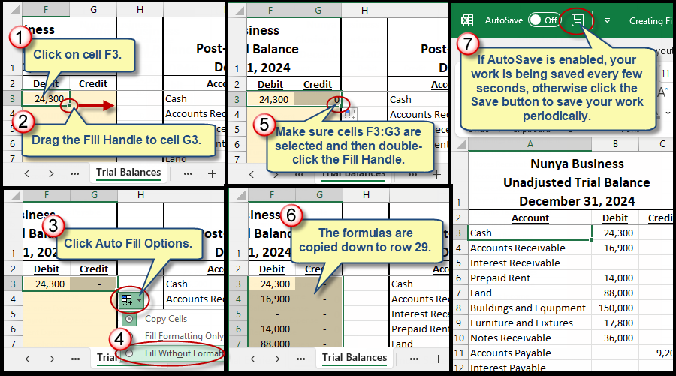Open Trial Balances tab in the 'Click on cell F3' panel

pyautogui.click(x=128, y=173)
